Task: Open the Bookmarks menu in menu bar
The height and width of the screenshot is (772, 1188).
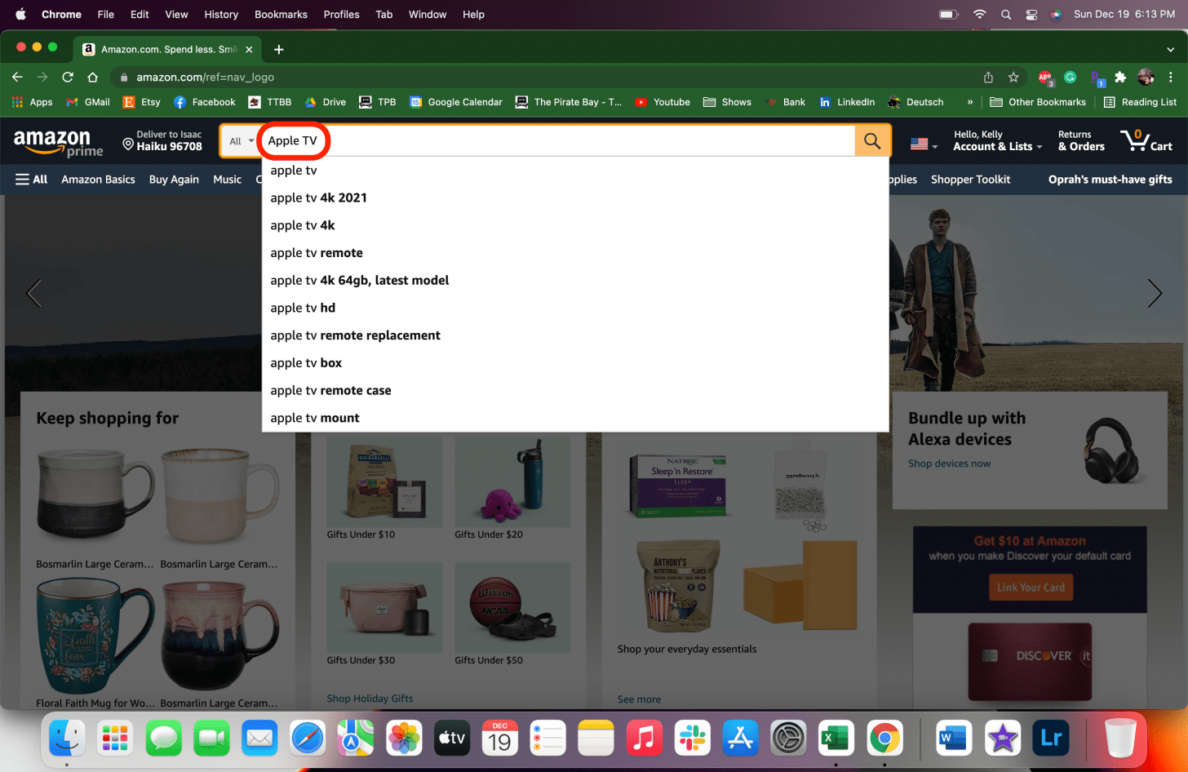Action: pyautogui.click(x=281, y=15)
